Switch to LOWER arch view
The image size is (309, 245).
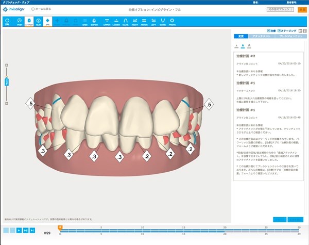point(117,22)
